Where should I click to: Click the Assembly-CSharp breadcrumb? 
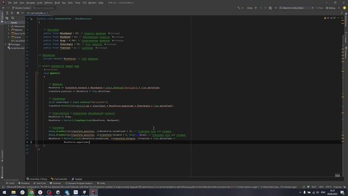pos(37,179)
